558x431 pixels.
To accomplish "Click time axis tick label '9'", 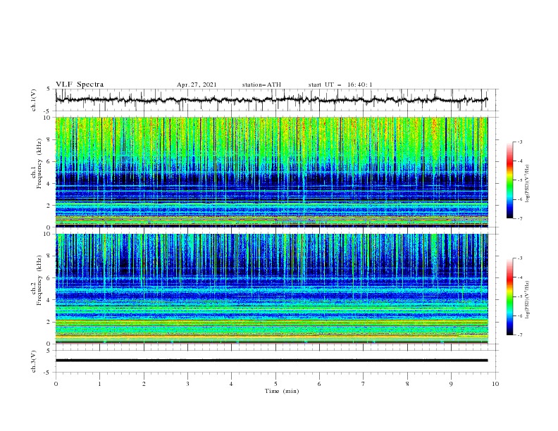I will coord(451,384).
